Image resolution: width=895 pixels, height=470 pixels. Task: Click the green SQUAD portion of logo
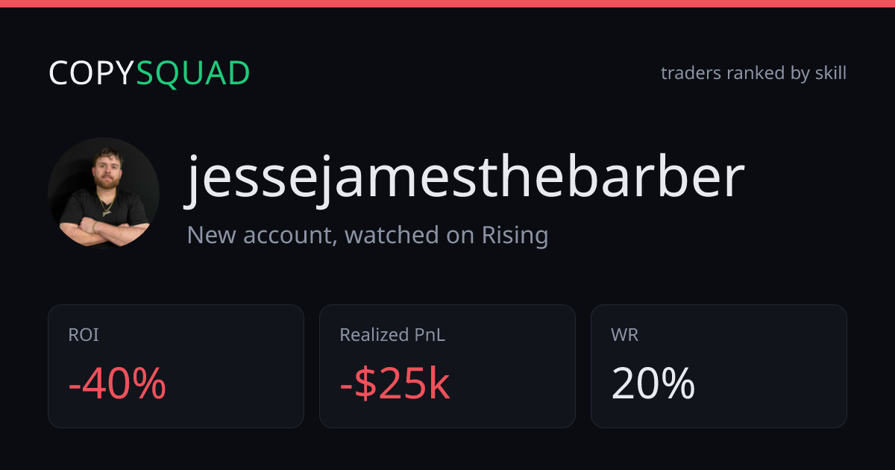193,73
